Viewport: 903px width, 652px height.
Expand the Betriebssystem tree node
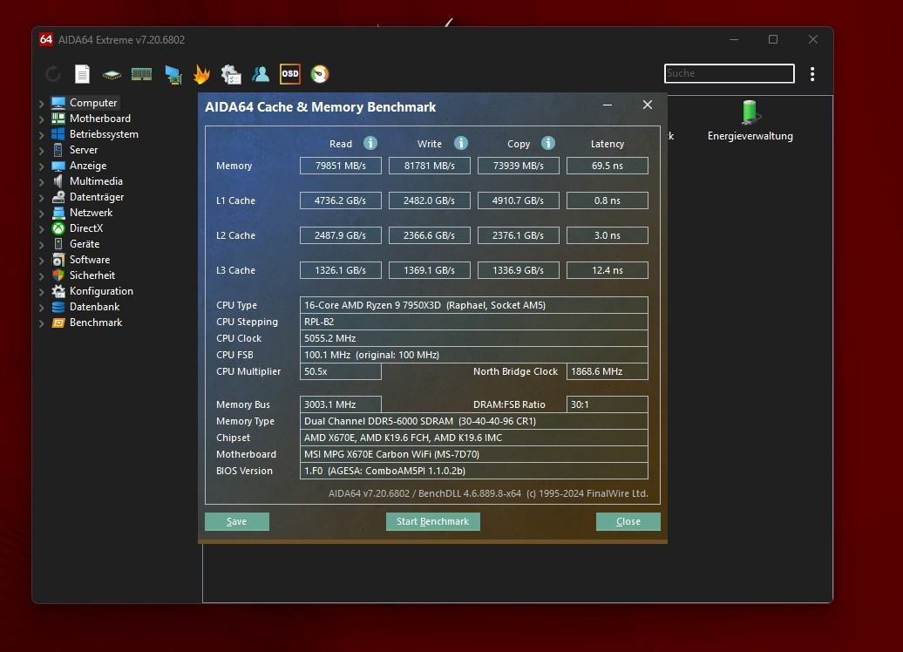(42, 135)
